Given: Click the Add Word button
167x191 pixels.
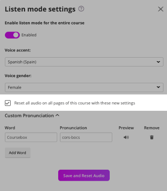Looking at the screenshot, I should click(x=18, y=153).
